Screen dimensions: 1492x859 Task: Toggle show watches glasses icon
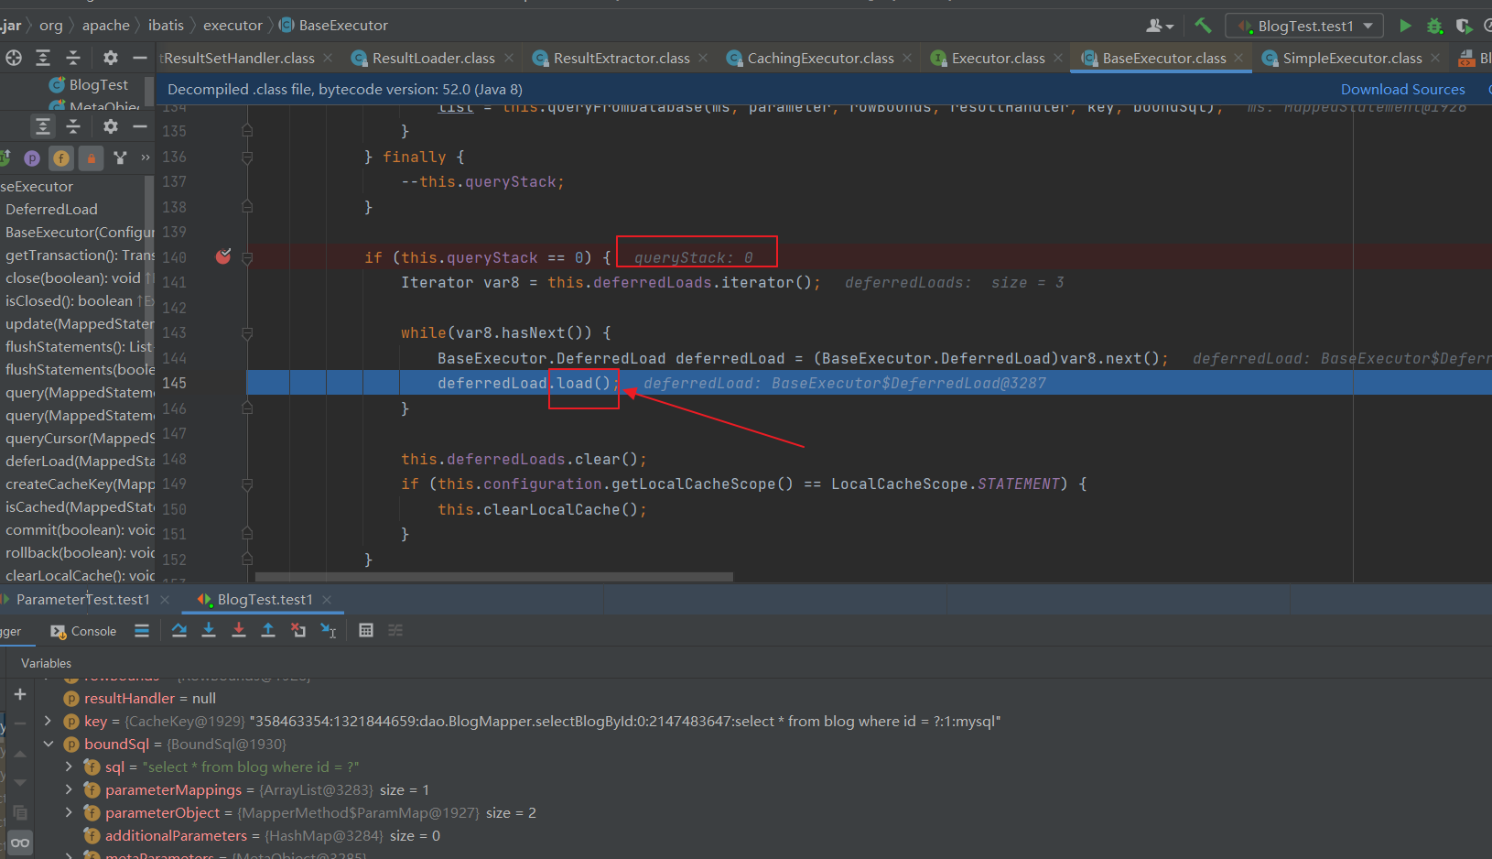pyautogui.click(x=20, y=843)
